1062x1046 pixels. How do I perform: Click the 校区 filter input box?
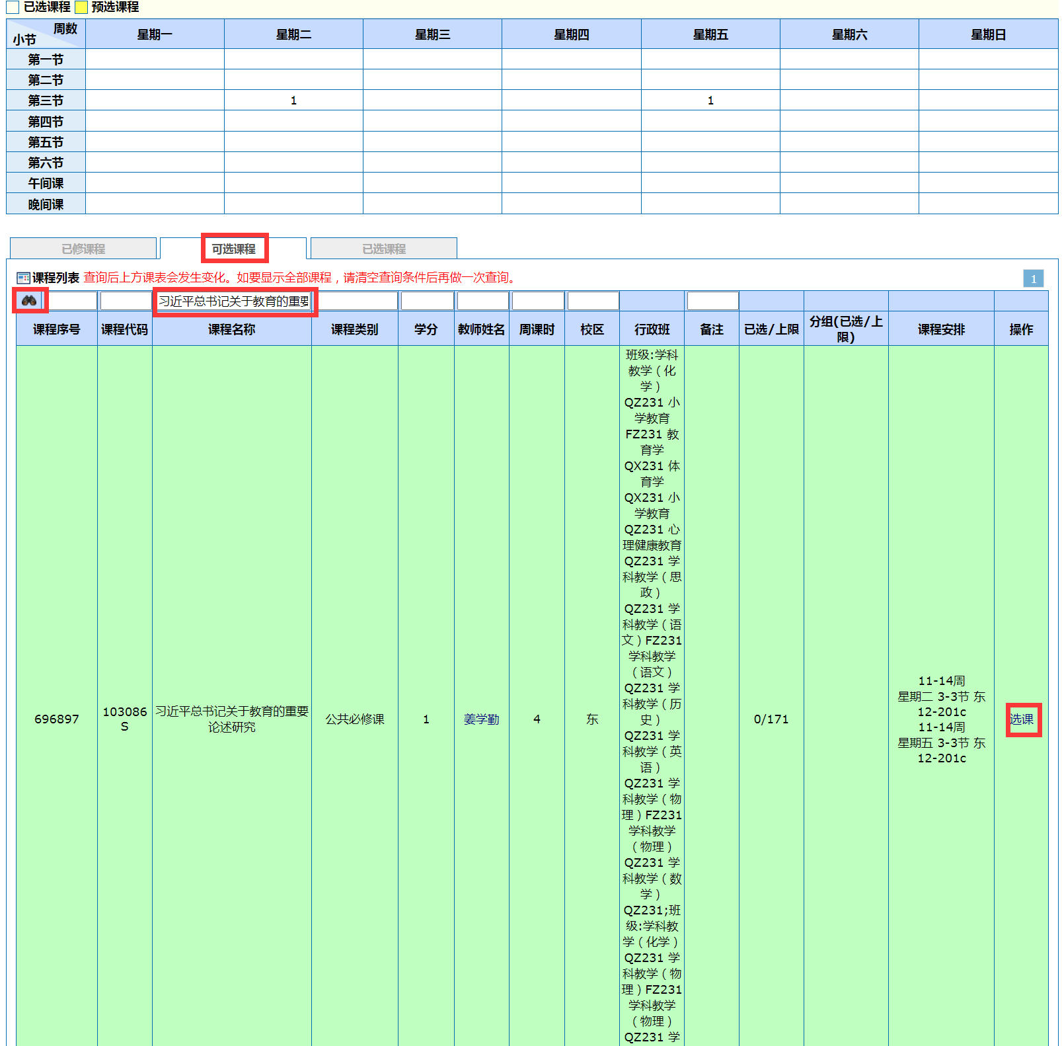pos(593,302)
